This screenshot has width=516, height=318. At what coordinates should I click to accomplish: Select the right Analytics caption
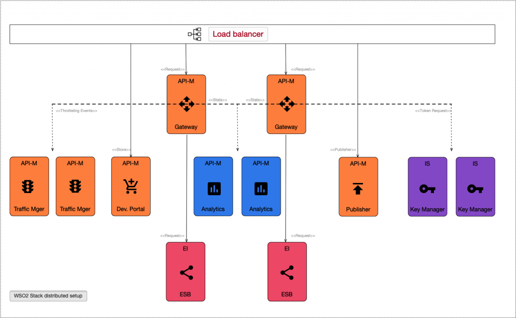pyautogui.click(x=261, y=209)
